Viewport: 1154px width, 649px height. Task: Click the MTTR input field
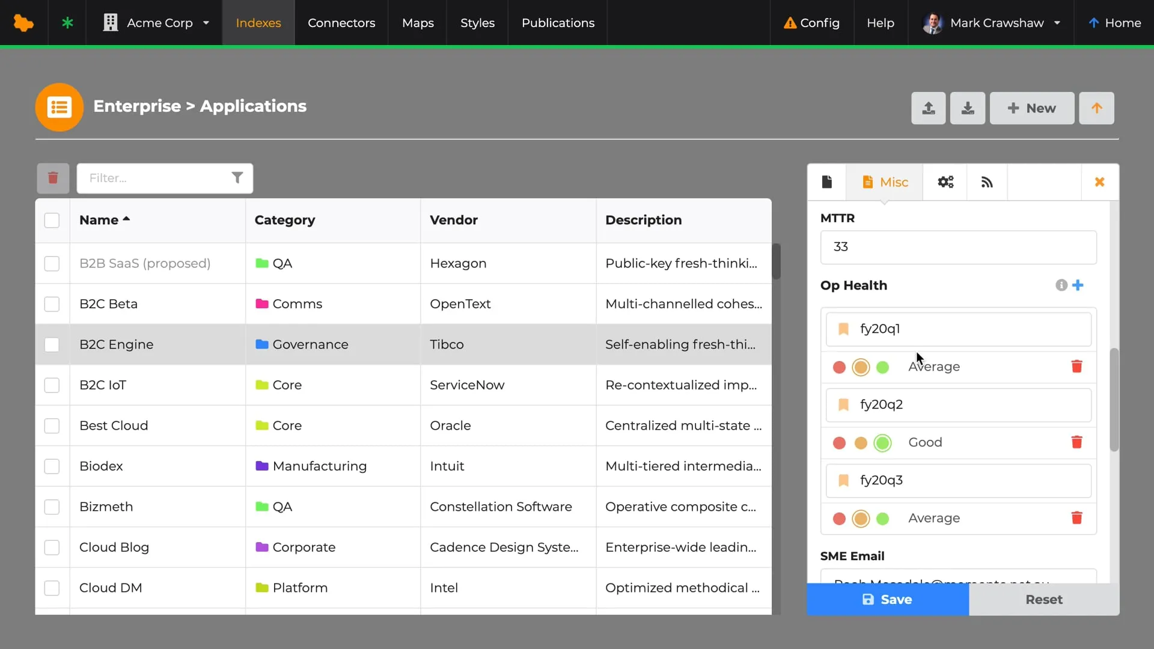pos(958,247)
